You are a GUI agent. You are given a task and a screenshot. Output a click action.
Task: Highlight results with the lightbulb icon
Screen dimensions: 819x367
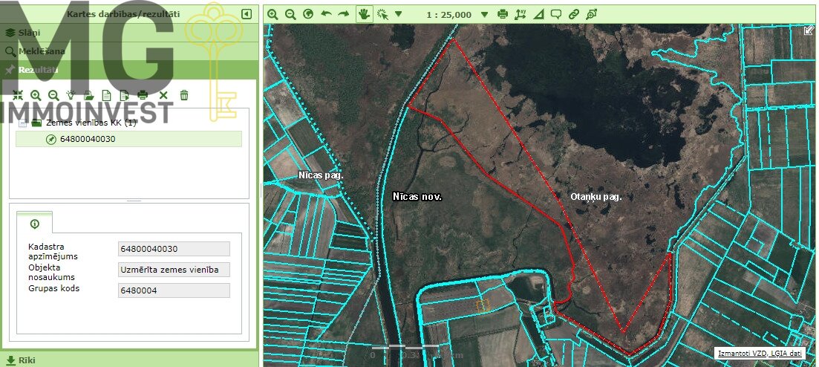point(71,95)
